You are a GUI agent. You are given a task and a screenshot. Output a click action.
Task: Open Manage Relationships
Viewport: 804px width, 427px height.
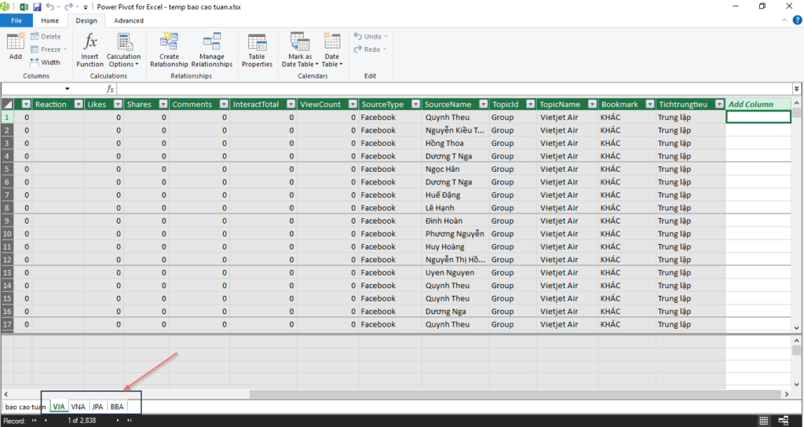click(212, 49)
